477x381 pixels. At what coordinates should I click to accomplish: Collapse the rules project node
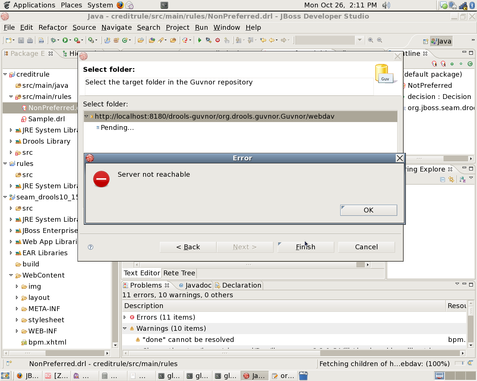click(x=5, y=164)
